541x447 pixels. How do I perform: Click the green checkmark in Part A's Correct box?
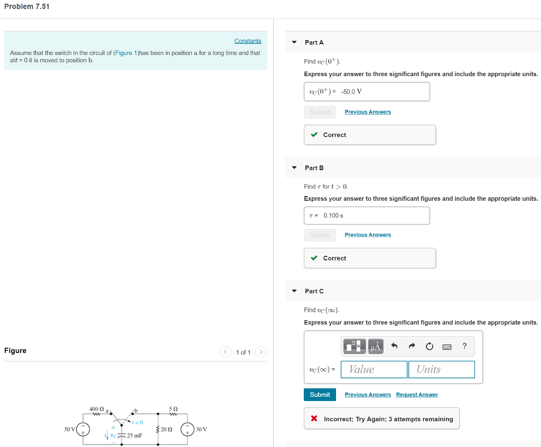point(314,135)
